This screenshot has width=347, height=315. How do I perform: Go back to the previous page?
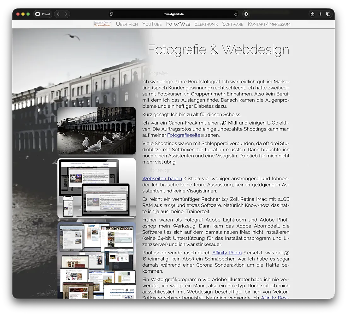[x=58, y=14]
